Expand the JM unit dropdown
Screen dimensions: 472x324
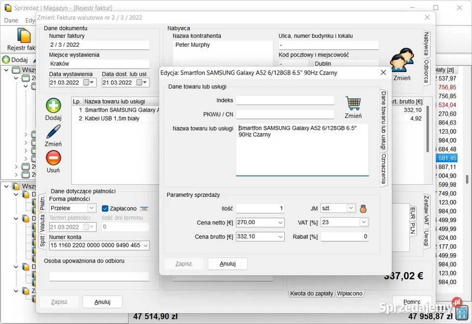pyautogui.click(x=351, y=208)
